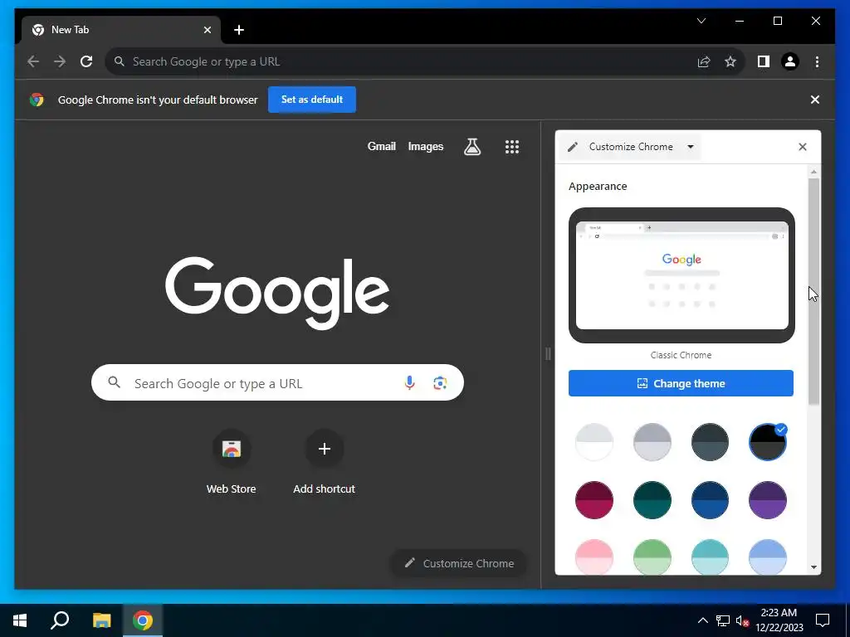Select the light green color swatch
Screen dimensions: 850x637
pos(652,557)
